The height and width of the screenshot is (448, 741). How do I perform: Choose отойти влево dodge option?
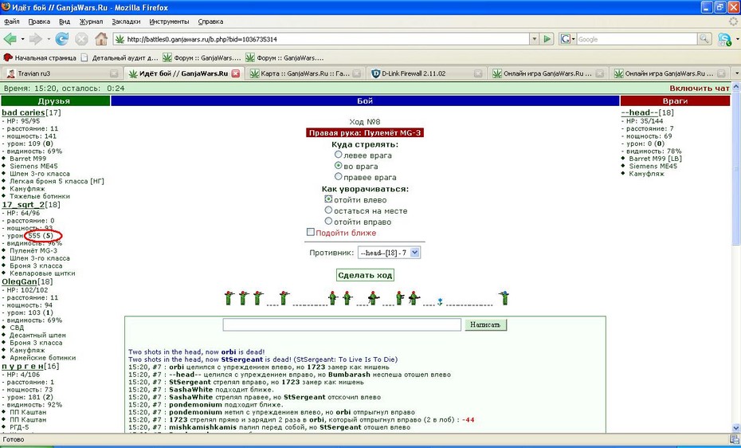(x=328, y=199)
